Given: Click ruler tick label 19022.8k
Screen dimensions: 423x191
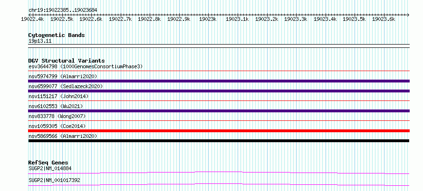Looking at the screenshot, I should [x=149, y=19].
